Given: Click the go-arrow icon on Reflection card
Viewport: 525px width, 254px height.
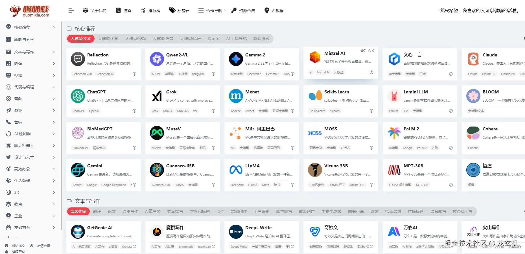Looking at the screenshot, I should coord(134,74).
